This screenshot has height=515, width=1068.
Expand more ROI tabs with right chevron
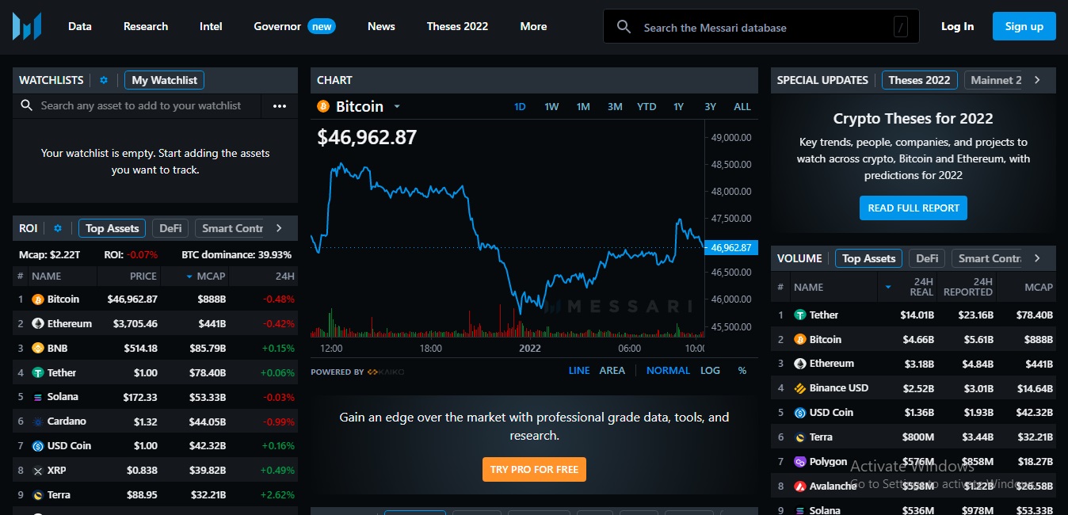click(279, 228)
